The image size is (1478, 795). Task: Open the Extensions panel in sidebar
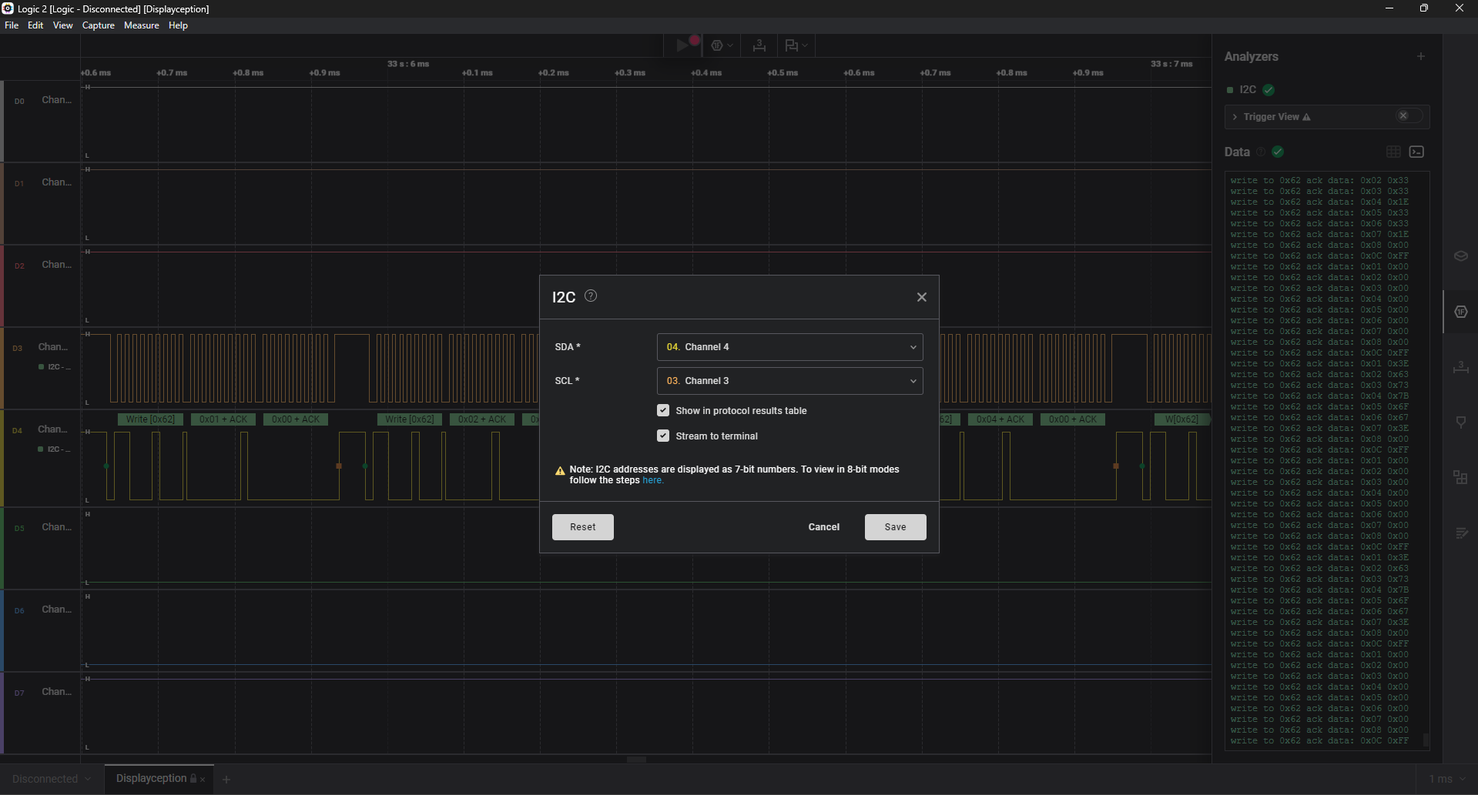(1460, 477)
